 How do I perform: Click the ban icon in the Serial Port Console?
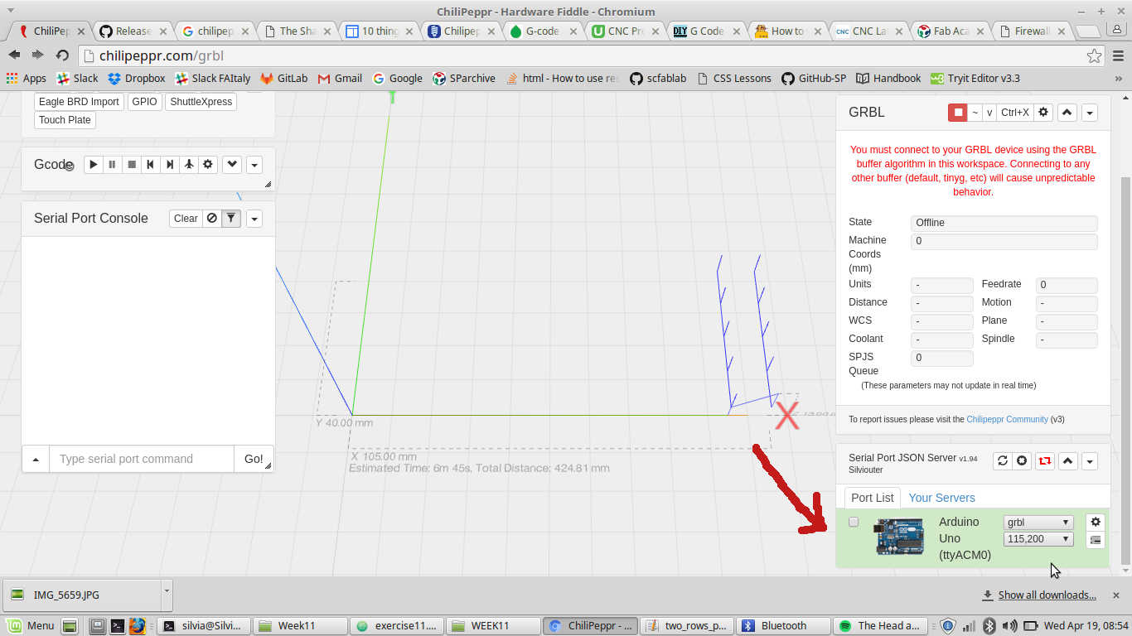[x=212, y=219]
